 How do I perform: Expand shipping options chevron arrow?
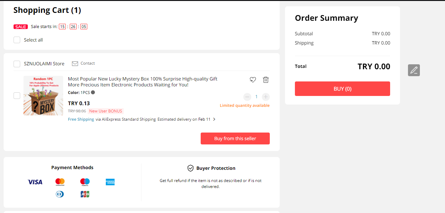pyautogui.click(x=214, y=119)
